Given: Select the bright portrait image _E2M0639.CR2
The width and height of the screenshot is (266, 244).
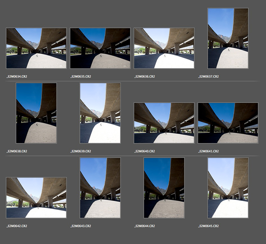Looking at the screenshot, I should pyautogui.click(x=100, y=113).
